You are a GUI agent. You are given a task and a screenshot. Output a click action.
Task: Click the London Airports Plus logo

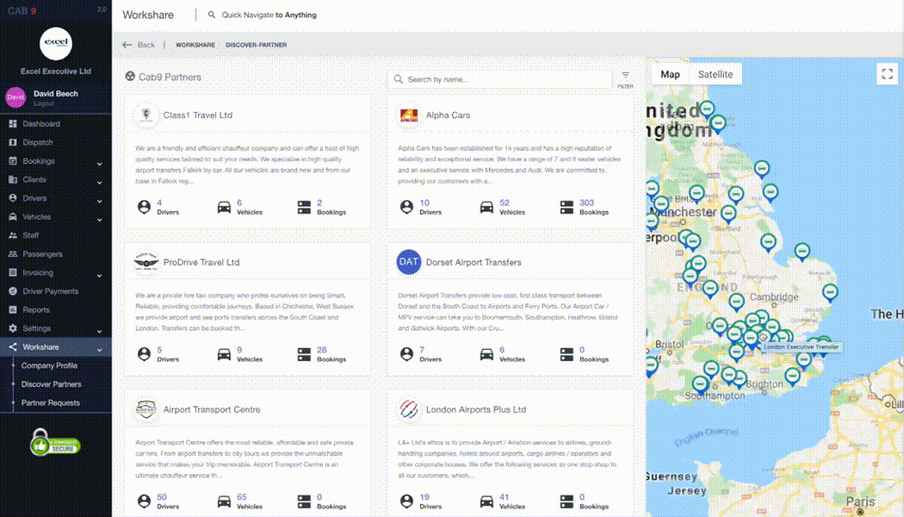pyautogui.click(x=409, y=409)
